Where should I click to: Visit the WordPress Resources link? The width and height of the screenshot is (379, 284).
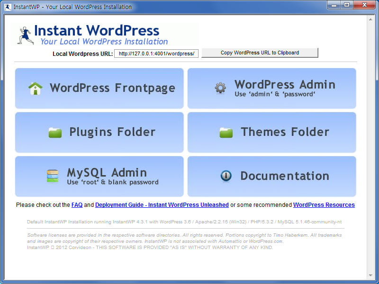click(x=324, y=205)
